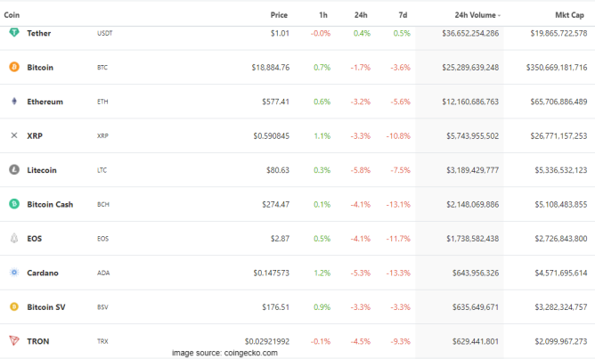Click the Bitcoin Cash green logo icon
This screenshot has width=595, height=359.
pyautogui.click(x=14, y=204)
